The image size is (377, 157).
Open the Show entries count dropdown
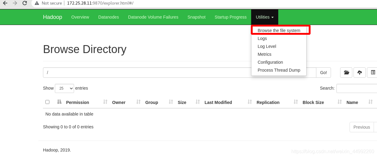pyautogui.click(x=64, y=88)
